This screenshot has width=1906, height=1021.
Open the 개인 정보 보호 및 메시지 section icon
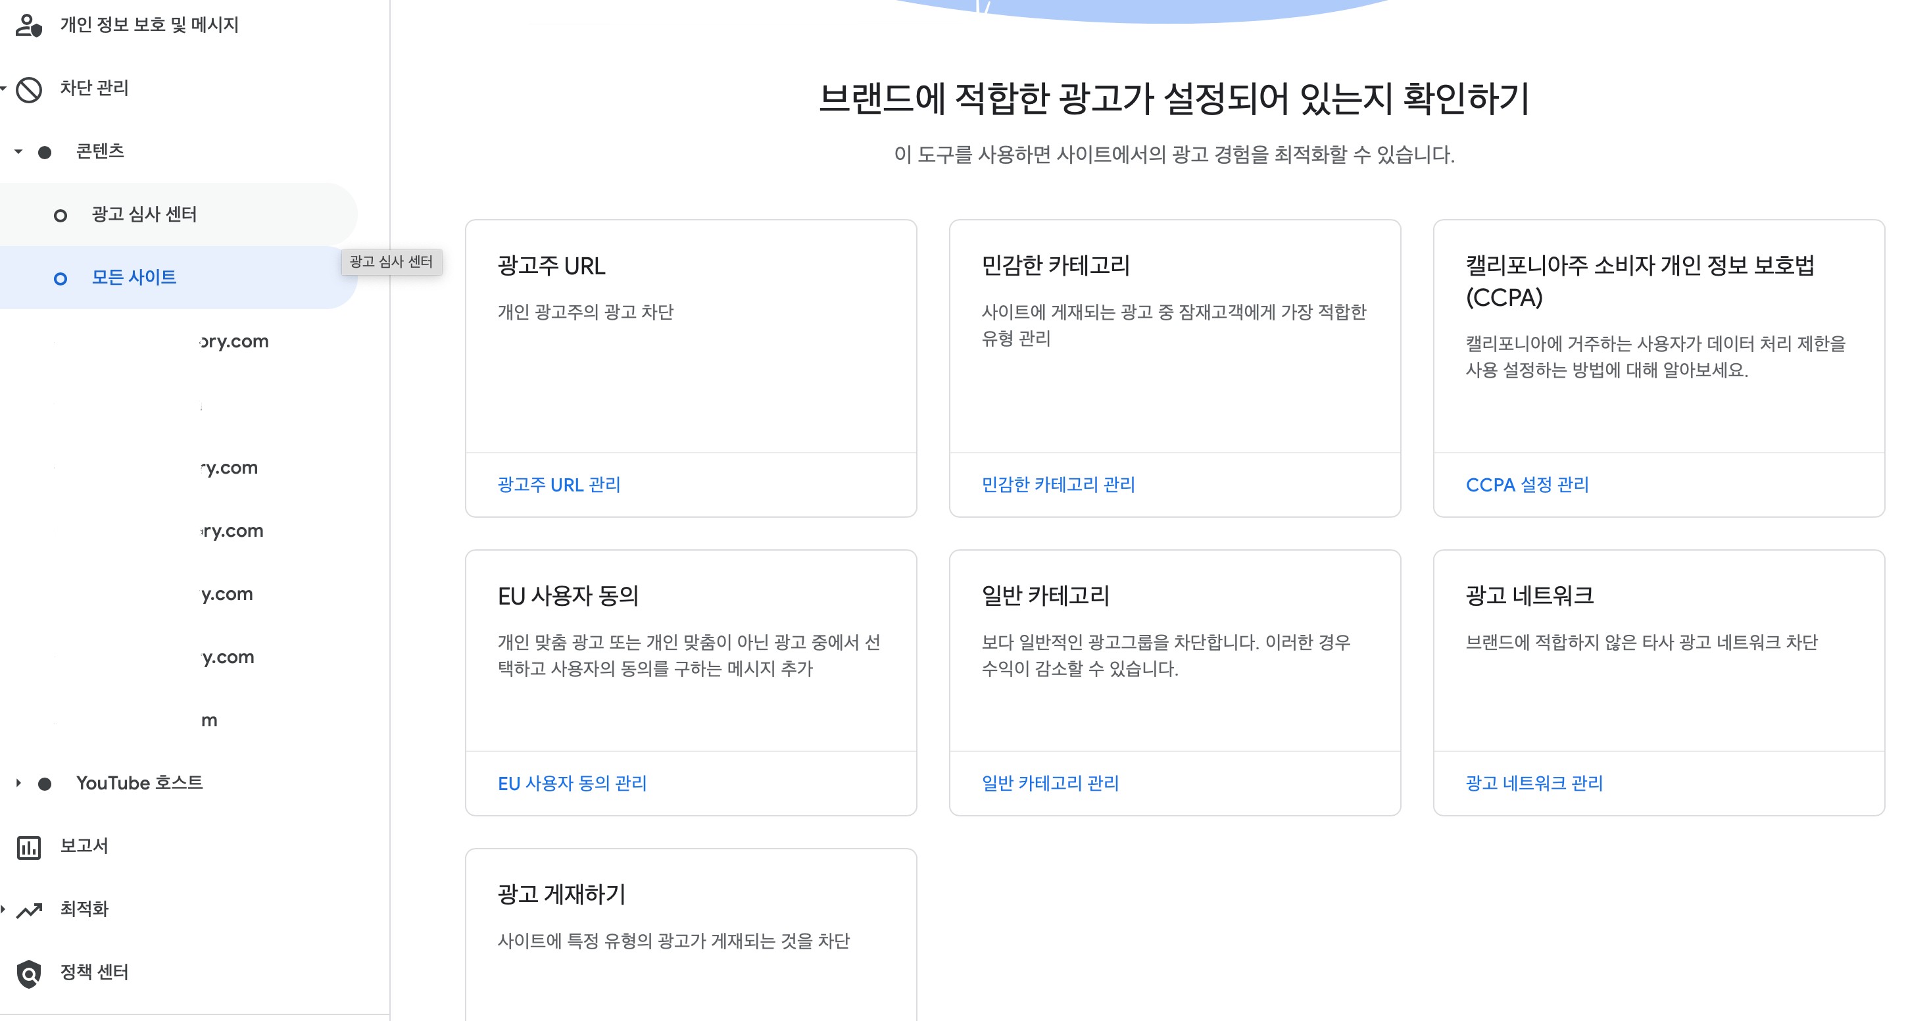tap(30, 26)
